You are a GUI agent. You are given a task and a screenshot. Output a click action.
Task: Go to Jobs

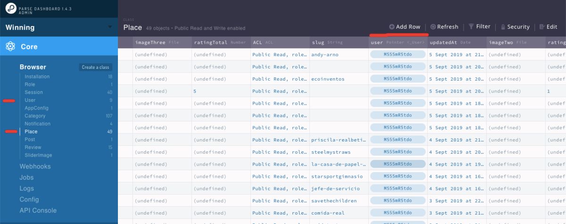(26, 177)
